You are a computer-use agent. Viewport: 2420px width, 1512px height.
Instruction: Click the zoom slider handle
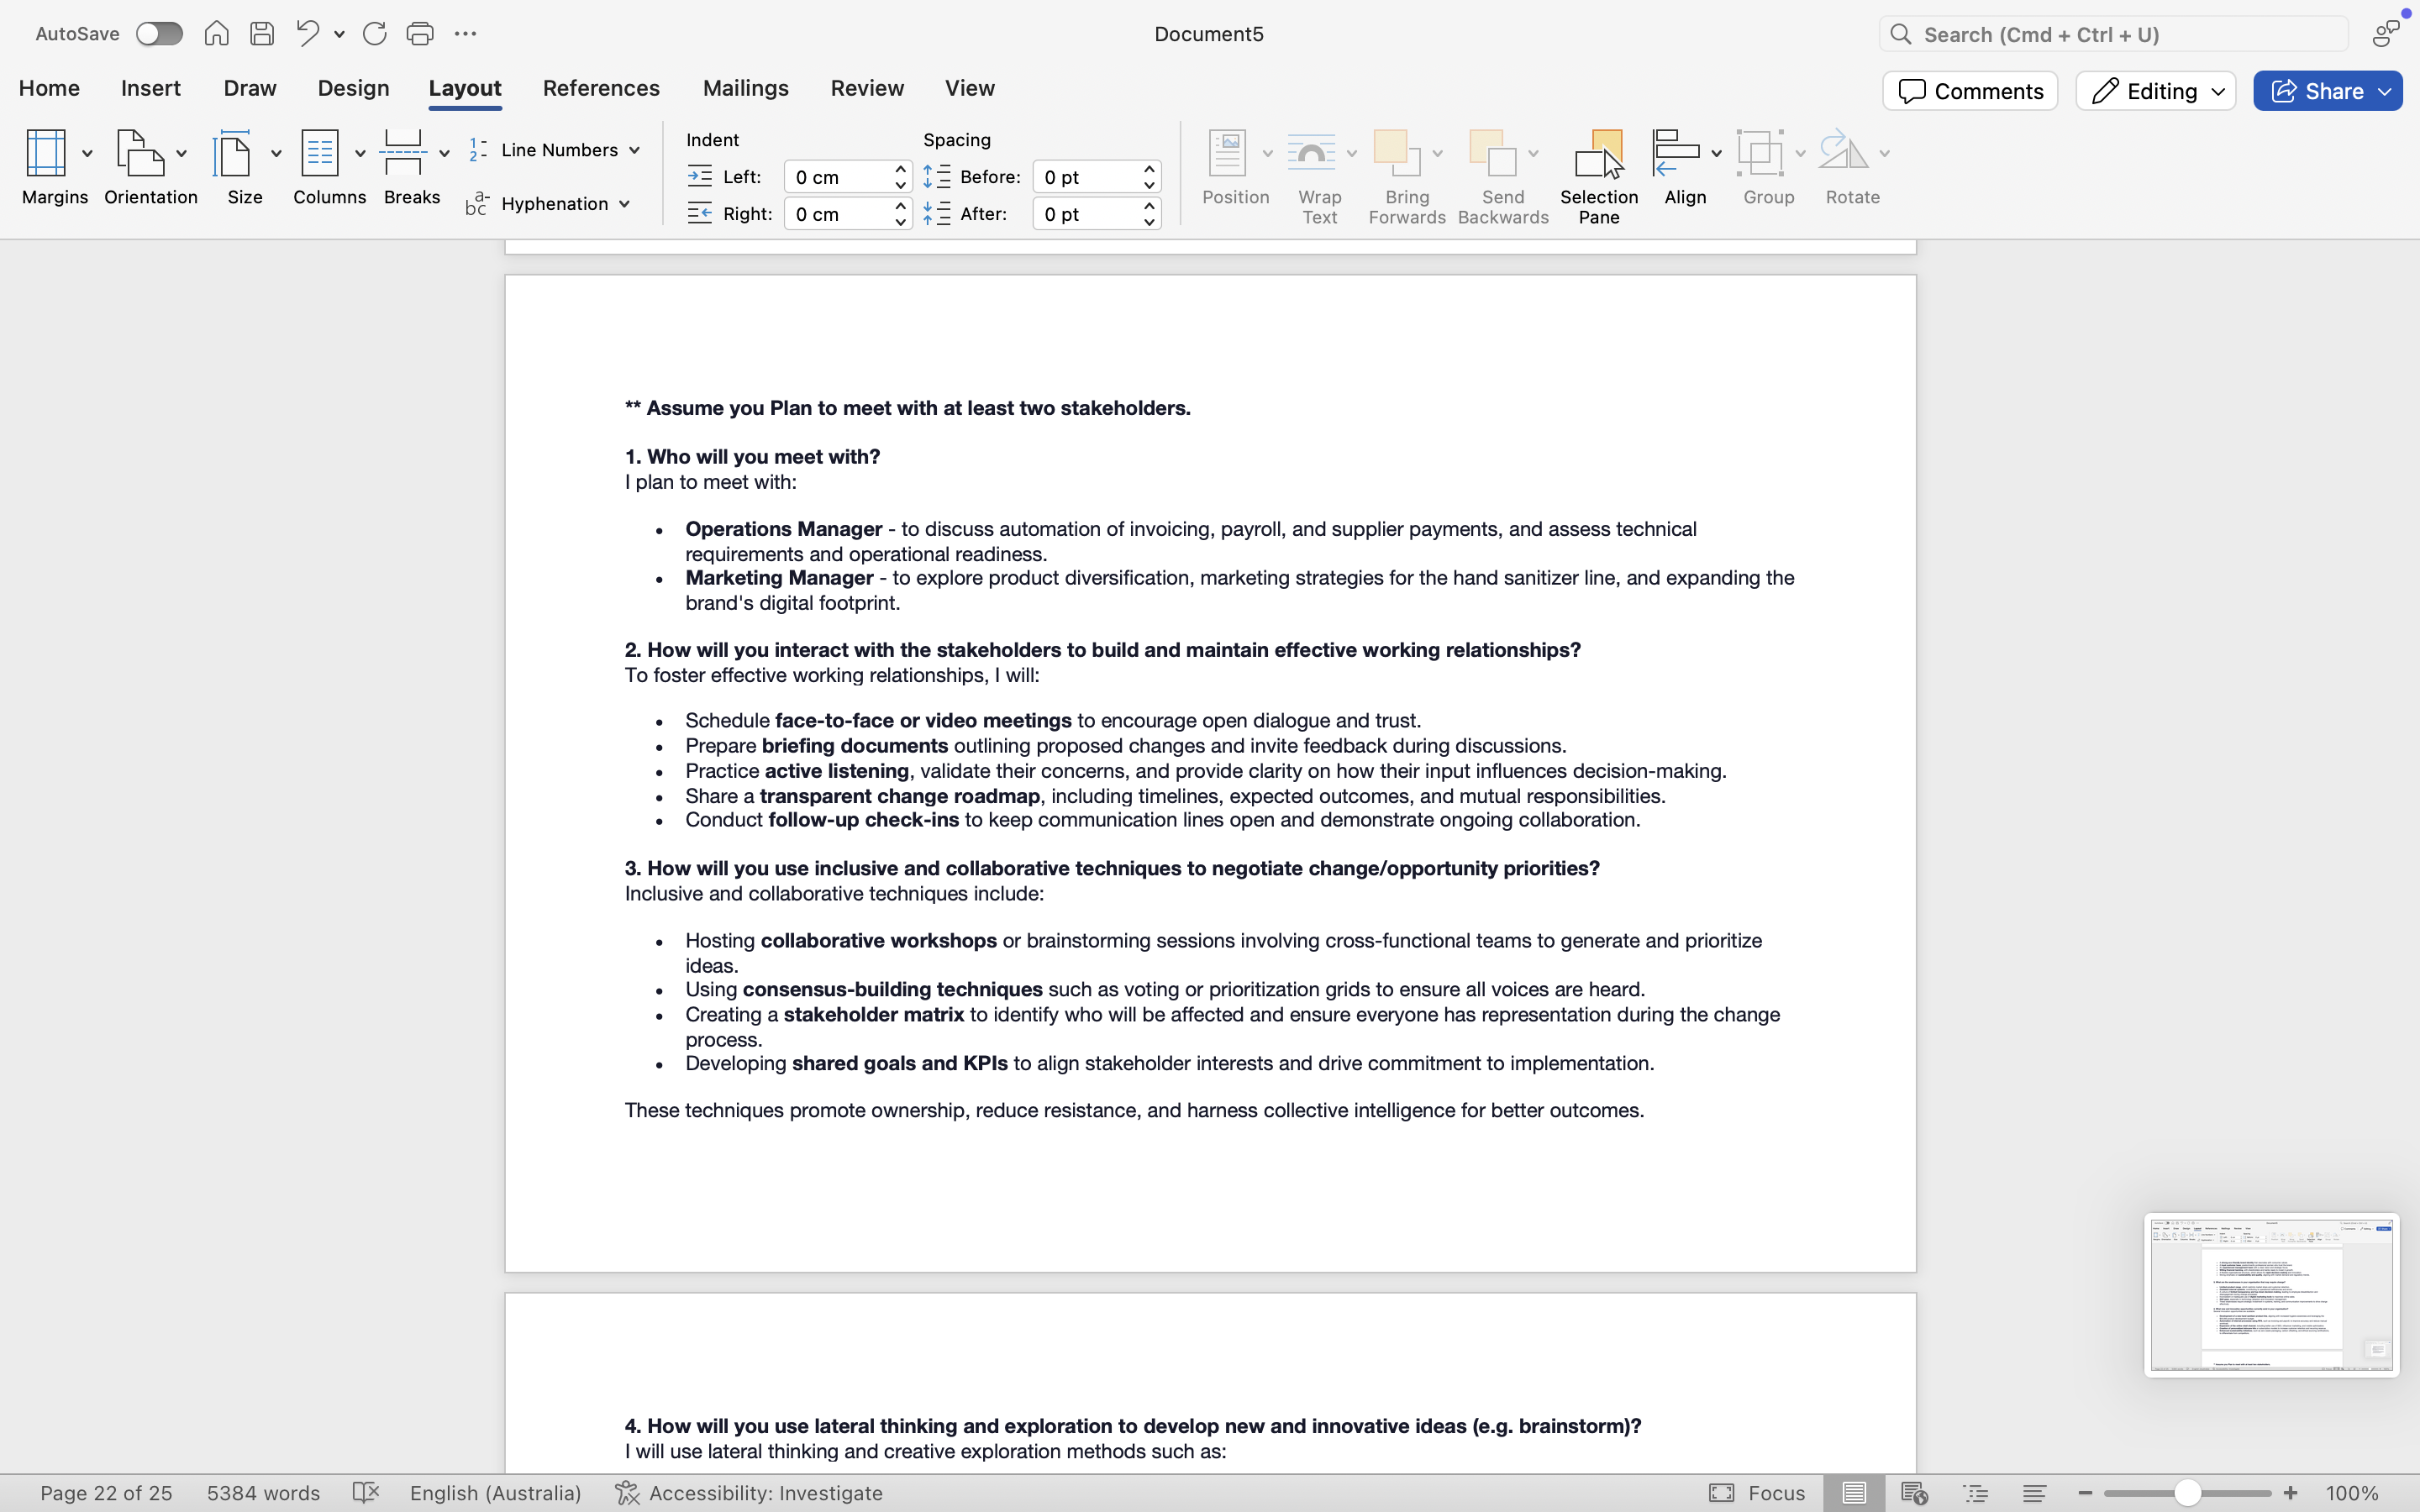click(x=2187, y=1493)
